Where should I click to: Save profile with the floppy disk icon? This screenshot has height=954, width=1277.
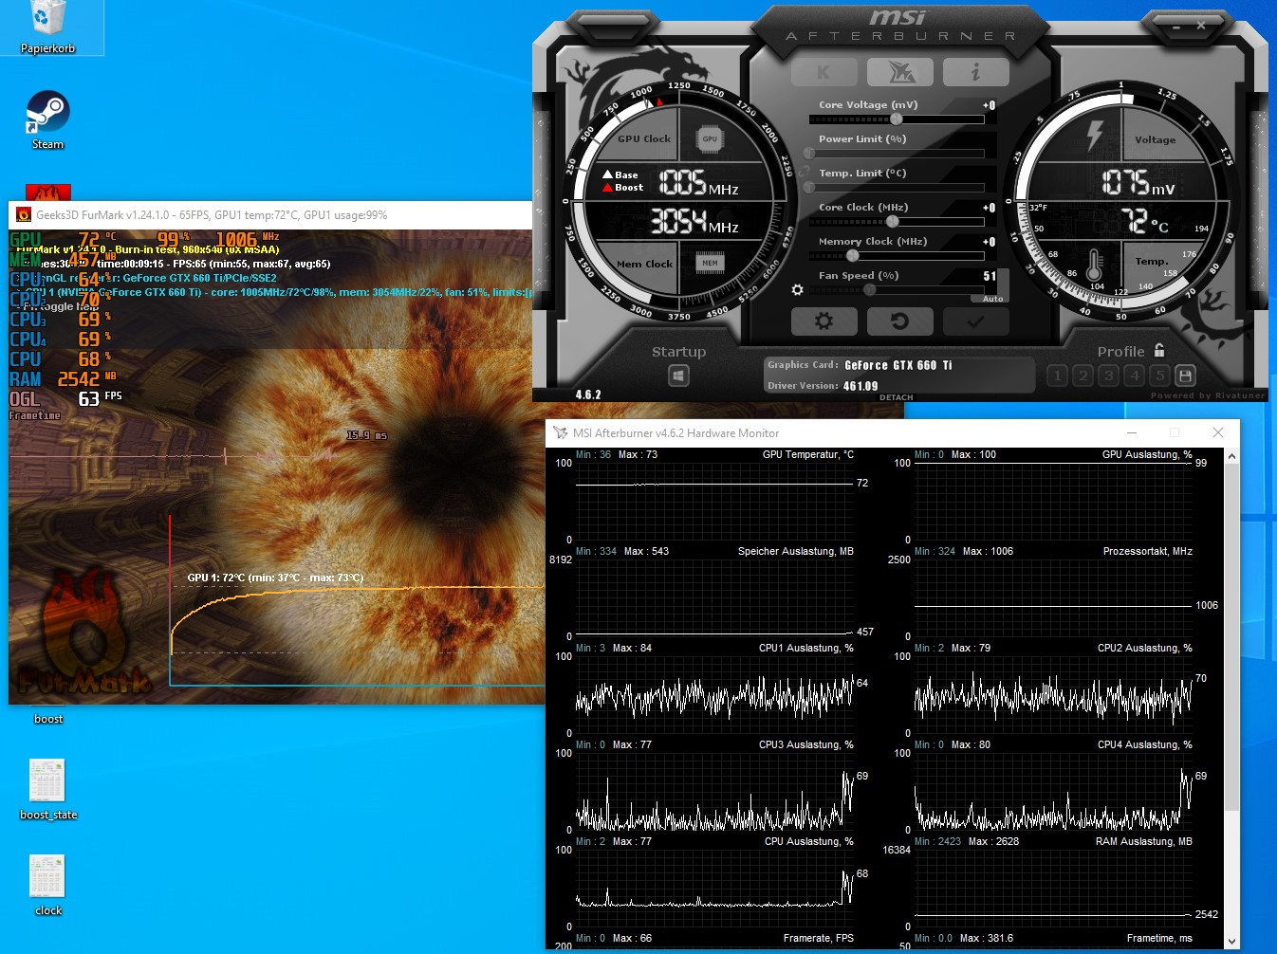(1185, 376)
